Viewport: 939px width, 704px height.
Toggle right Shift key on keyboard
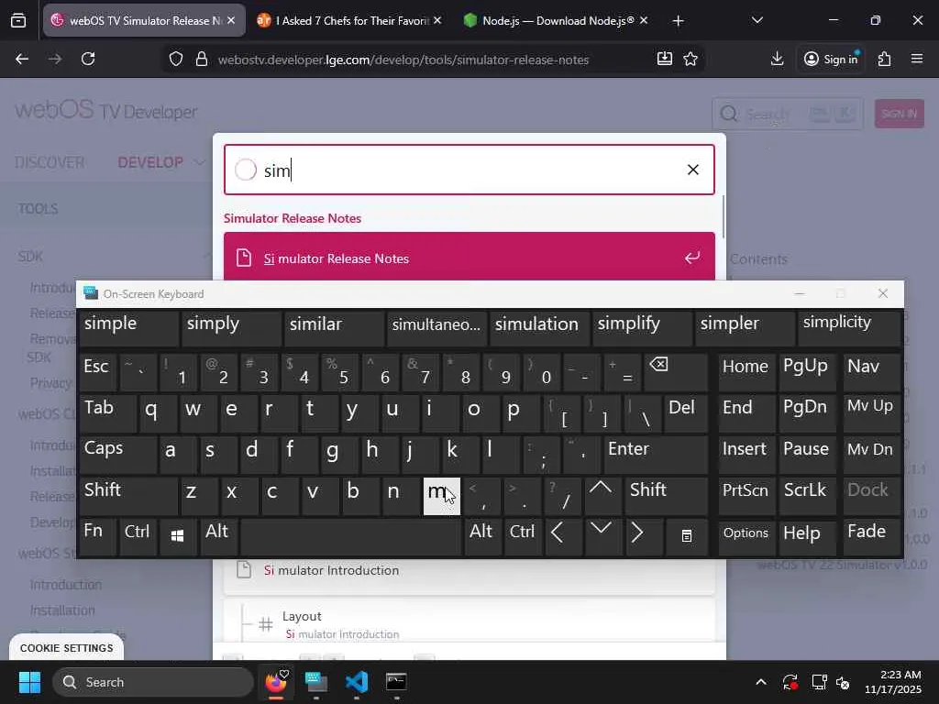[x=666, y=496]
